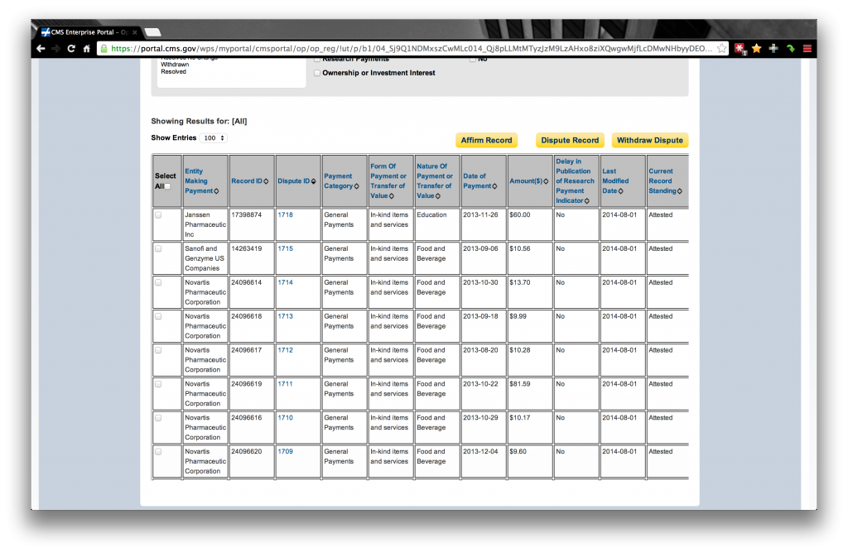
Task: Open dispute ID 1713 link
Action: 285,317
